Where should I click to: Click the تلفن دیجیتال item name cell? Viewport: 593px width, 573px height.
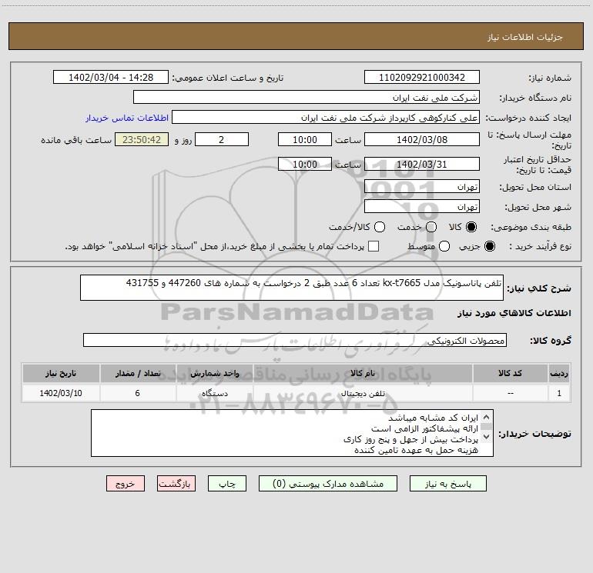click(362, 393)
